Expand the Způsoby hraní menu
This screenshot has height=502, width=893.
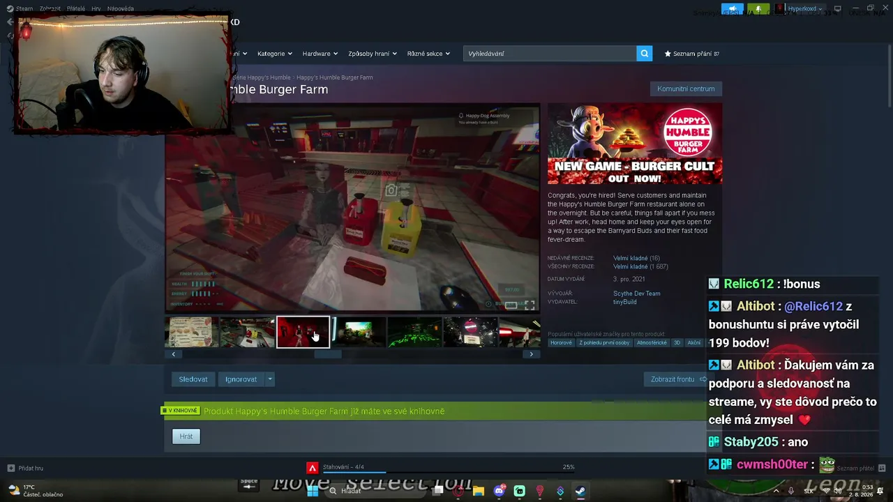(372, 54)
